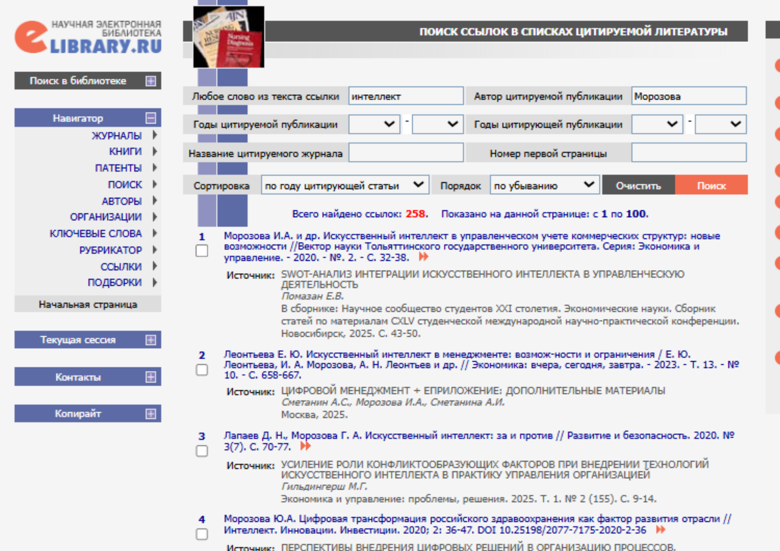Collapse the Навигатор panel minus icon
The height and width of the screenshot is (551, 780).
coord(151,118)
